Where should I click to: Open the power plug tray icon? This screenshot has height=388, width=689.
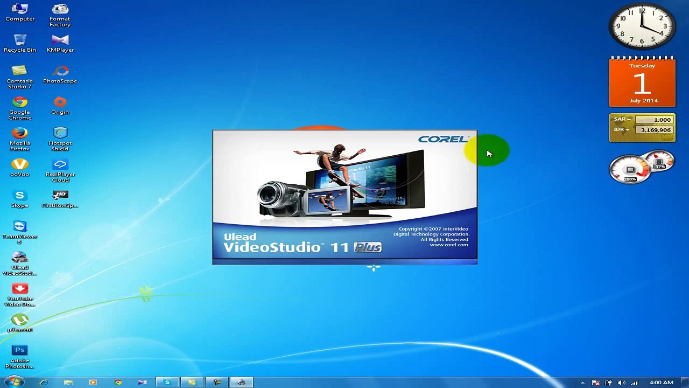609,383
